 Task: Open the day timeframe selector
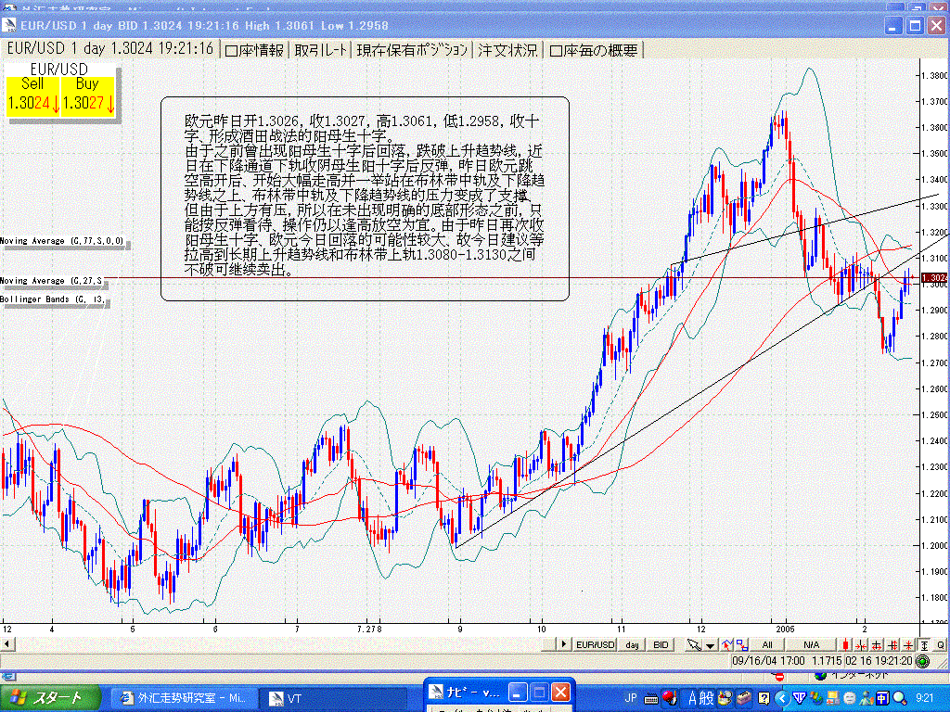(x=635, y=643)
